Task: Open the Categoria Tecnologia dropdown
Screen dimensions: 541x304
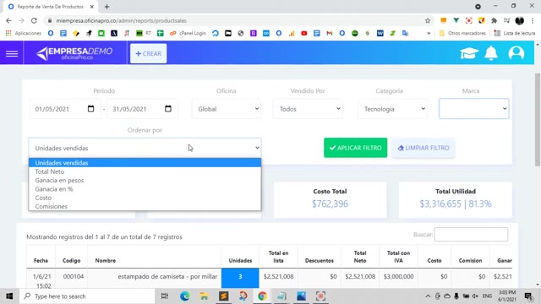Action: (x=392, y=109)
